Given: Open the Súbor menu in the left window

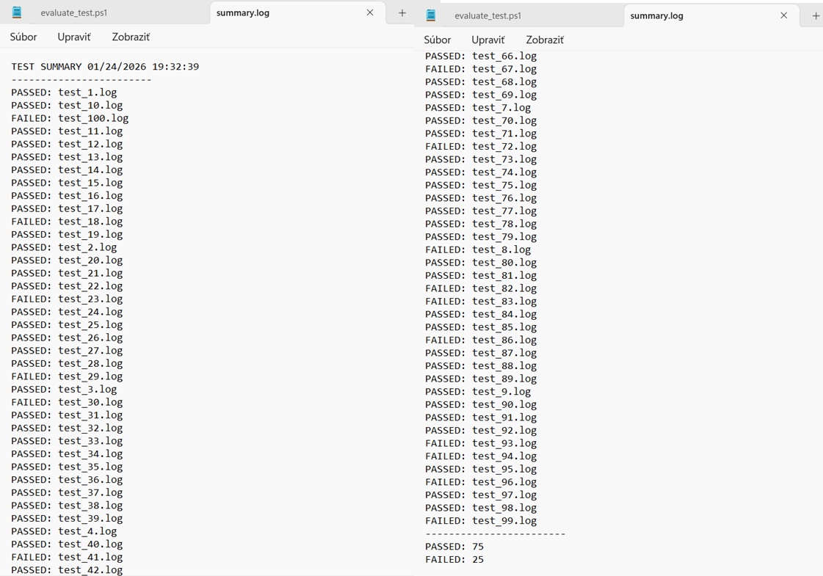Looking at the screenshot, I should 23,37.
